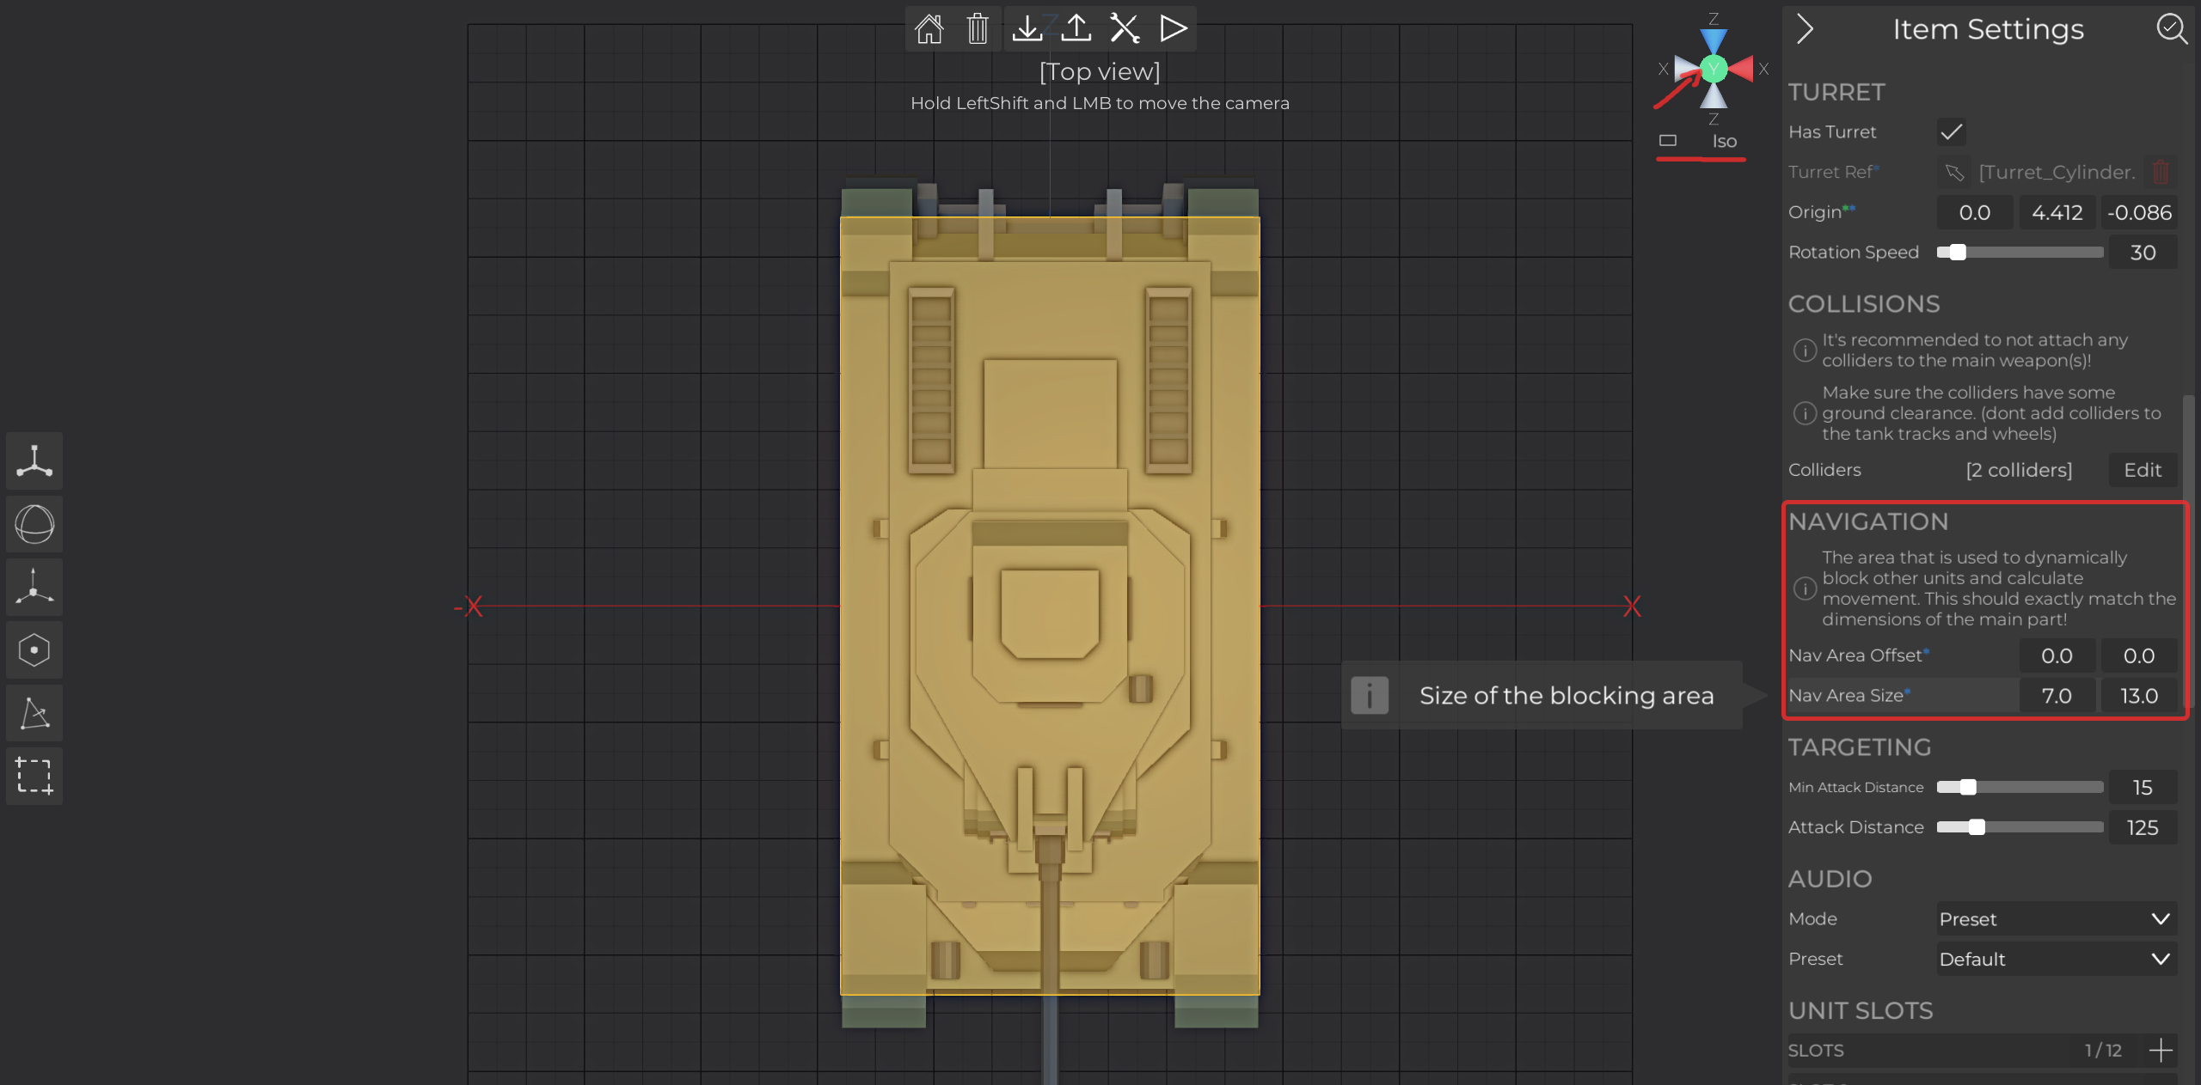
Task: Toggle the rectangle orthographic view icon
Action: click(x=1668, y=141)
